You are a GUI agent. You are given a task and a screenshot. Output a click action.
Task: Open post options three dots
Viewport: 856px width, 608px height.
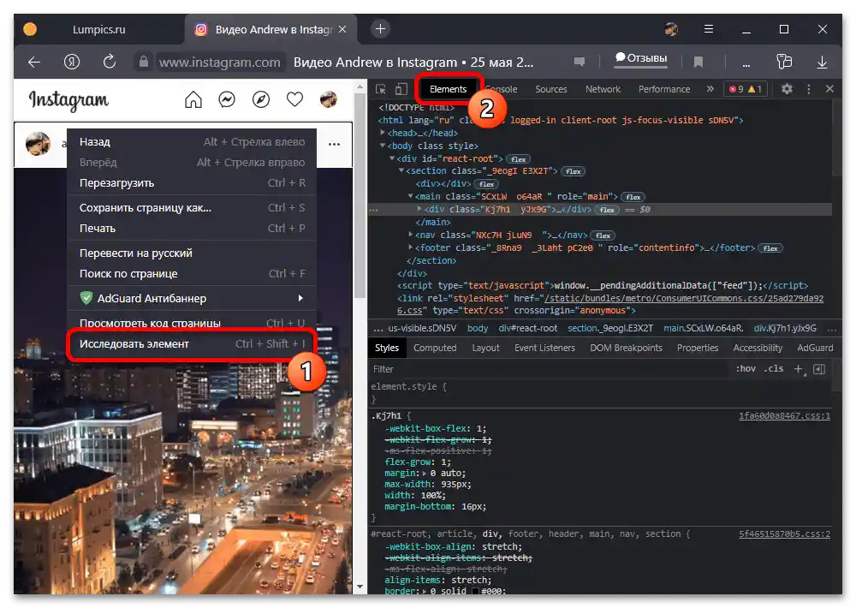[x=334, y=144]
